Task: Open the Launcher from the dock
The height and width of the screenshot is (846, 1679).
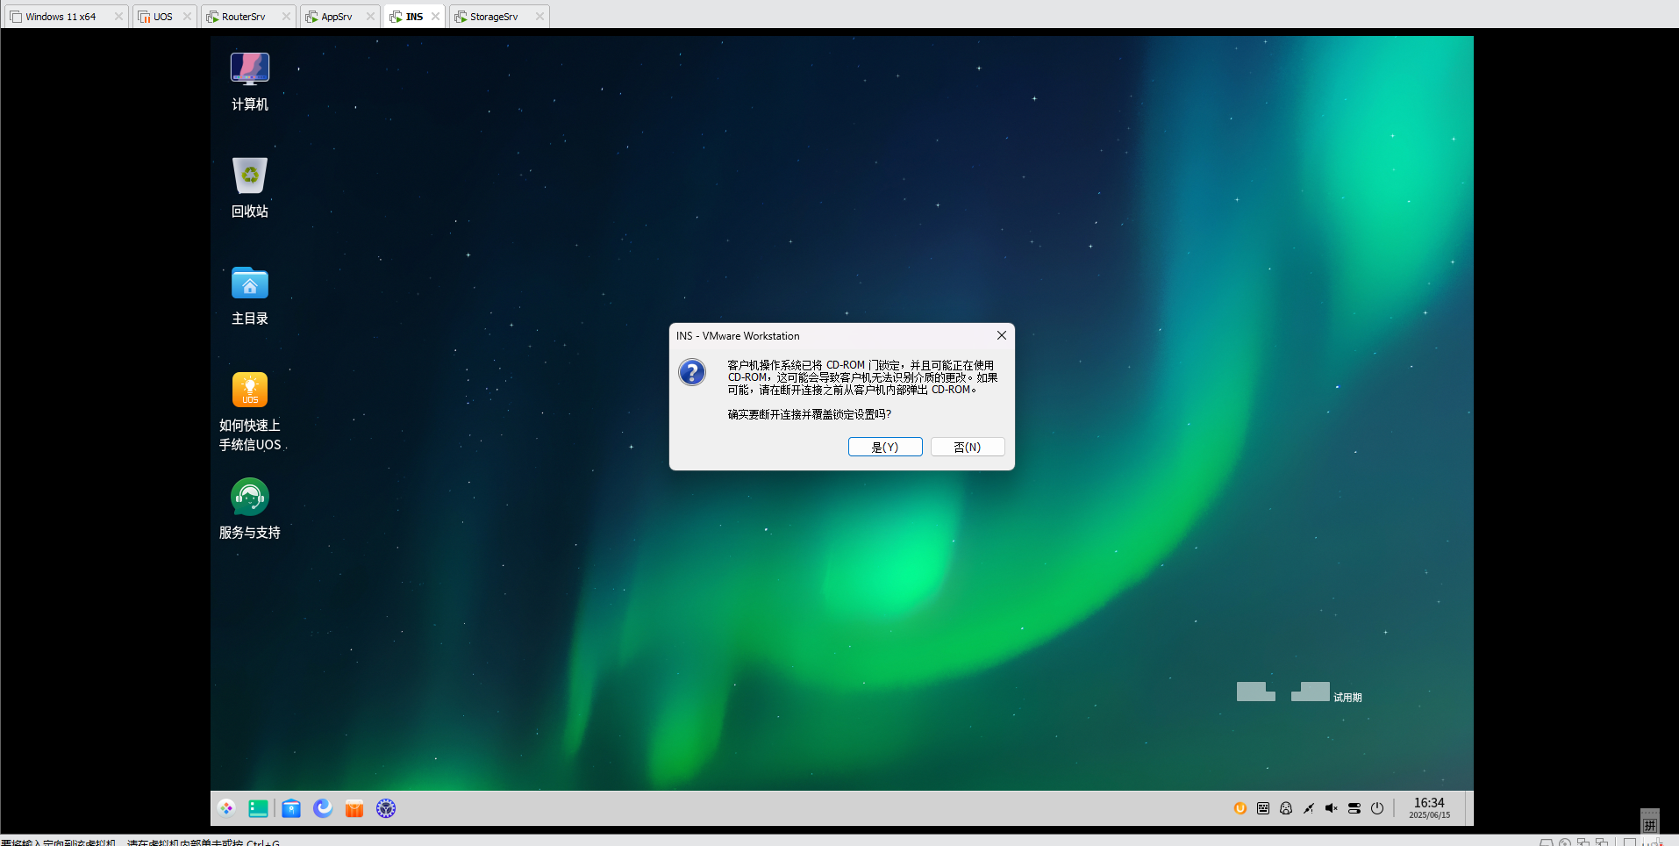Action: tap(226, 808)
